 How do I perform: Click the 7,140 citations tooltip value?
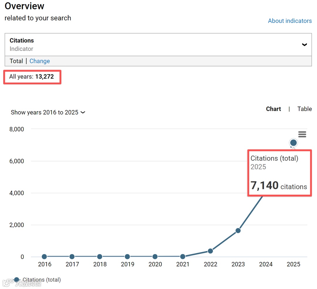tap(279, 185)
